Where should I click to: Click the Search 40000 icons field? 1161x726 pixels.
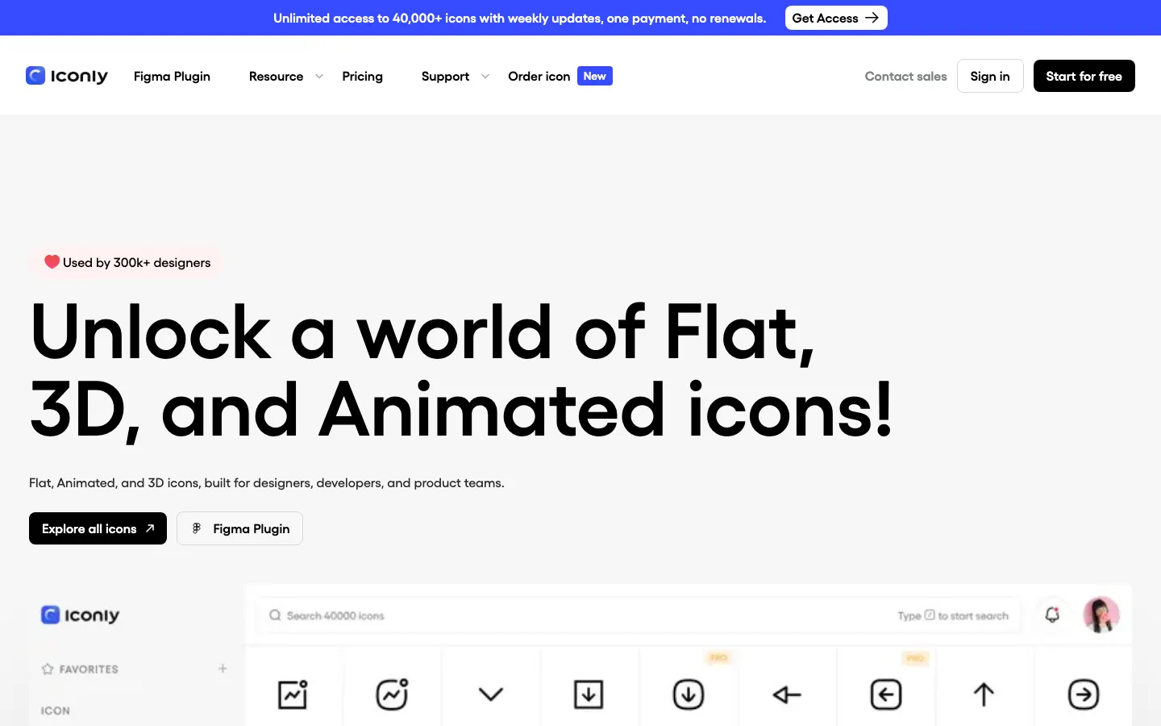[x=564, y=615]
